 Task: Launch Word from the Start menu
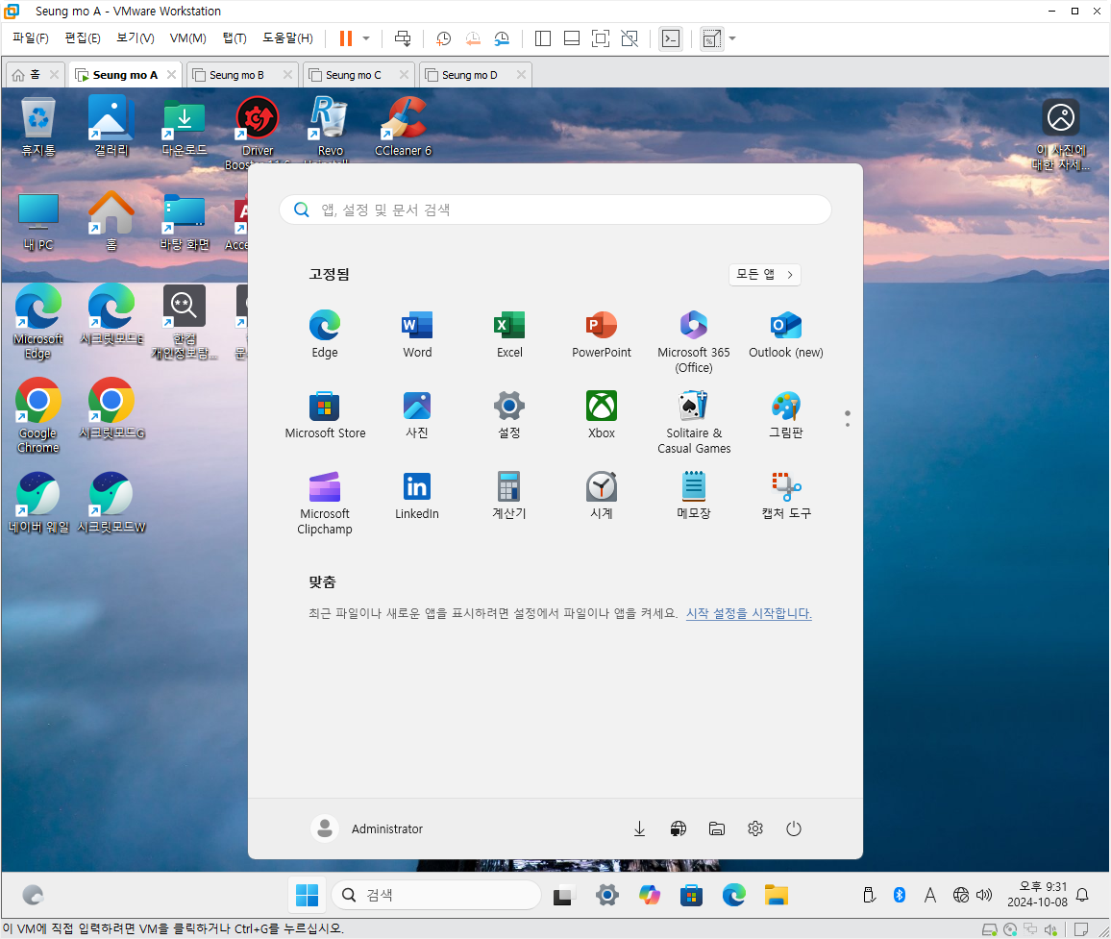coord(417,334)
